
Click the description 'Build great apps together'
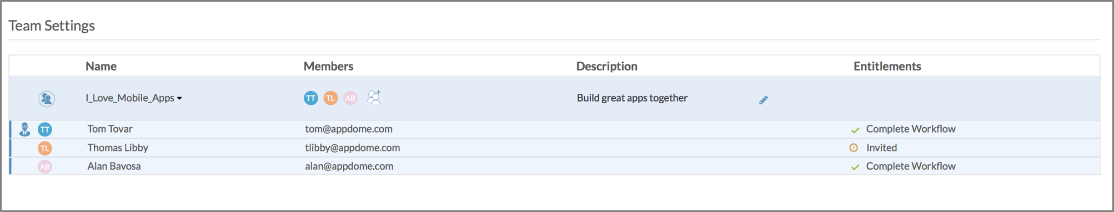(x=632, y=98)
